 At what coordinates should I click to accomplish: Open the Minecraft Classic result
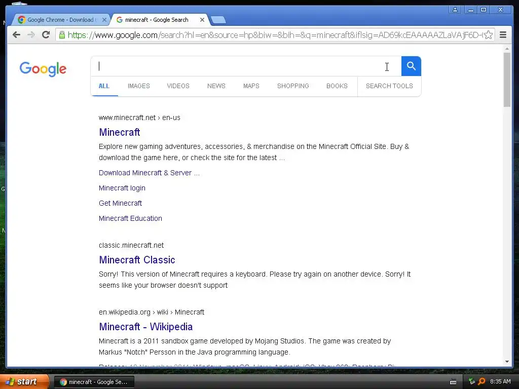click(x=137, y=260)
